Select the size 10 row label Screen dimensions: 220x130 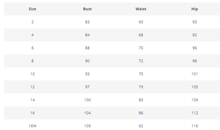point(33,74)
